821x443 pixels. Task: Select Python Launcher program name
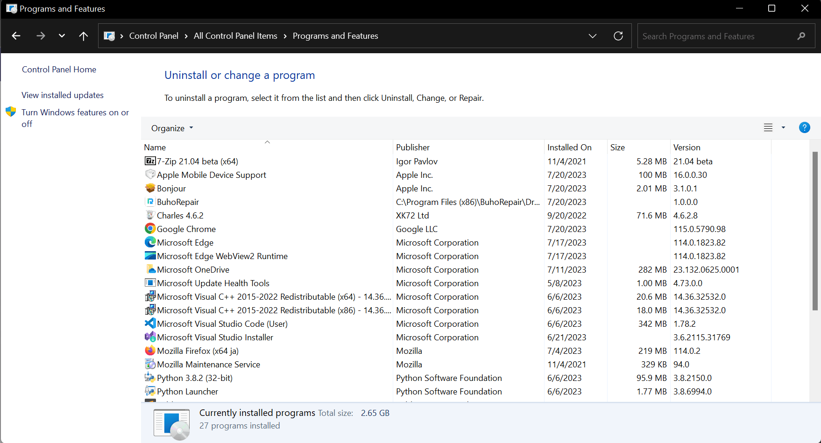point(187,392)
